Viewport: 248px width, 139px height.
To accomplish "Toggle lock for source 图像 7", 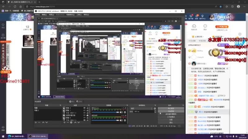I will (87, 110).
